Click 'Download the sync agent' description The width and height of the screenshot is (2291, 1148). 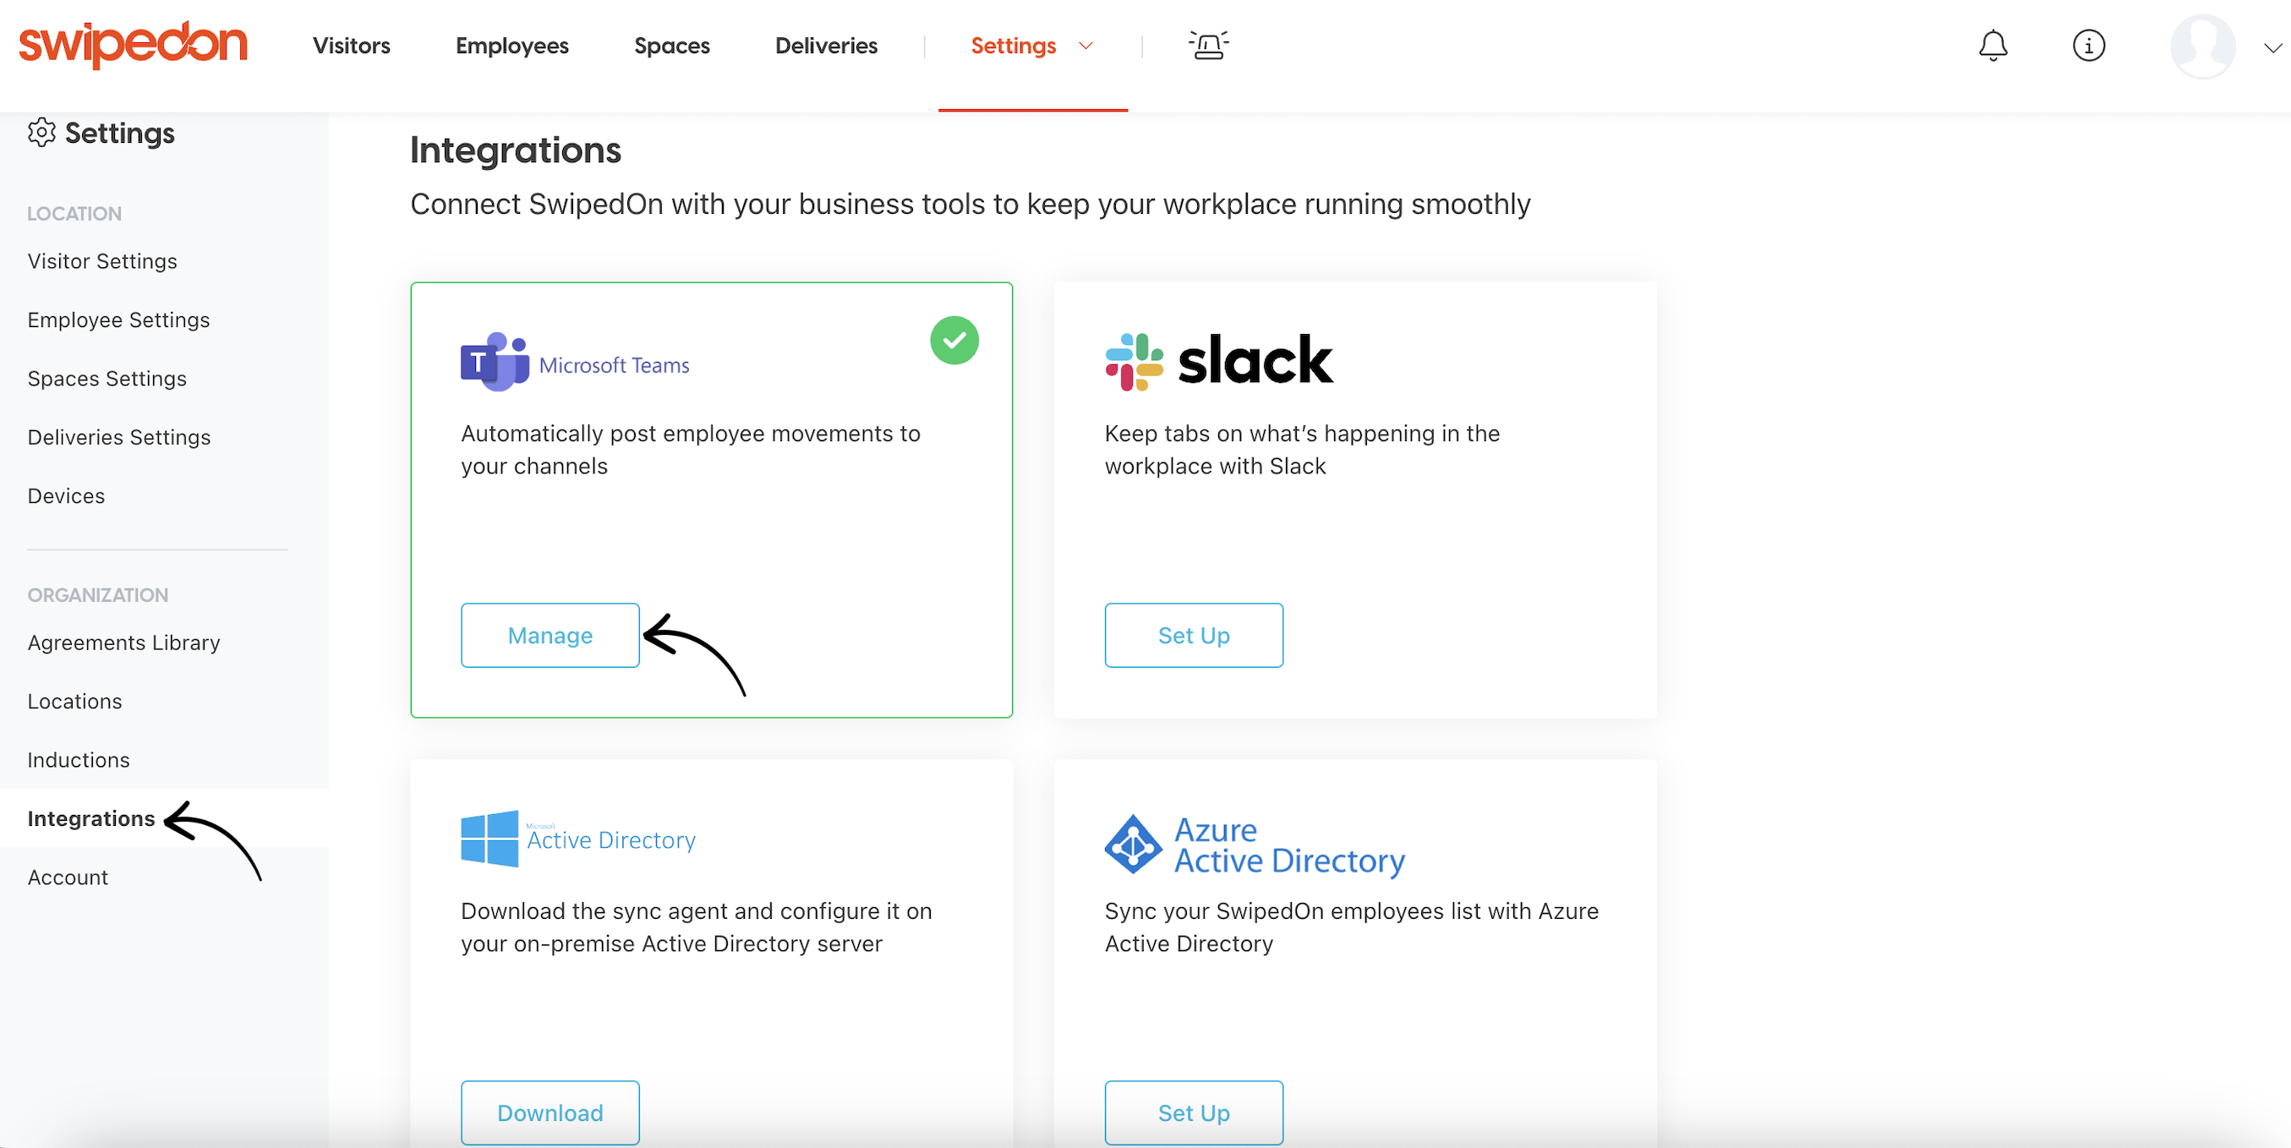(697, 927)
